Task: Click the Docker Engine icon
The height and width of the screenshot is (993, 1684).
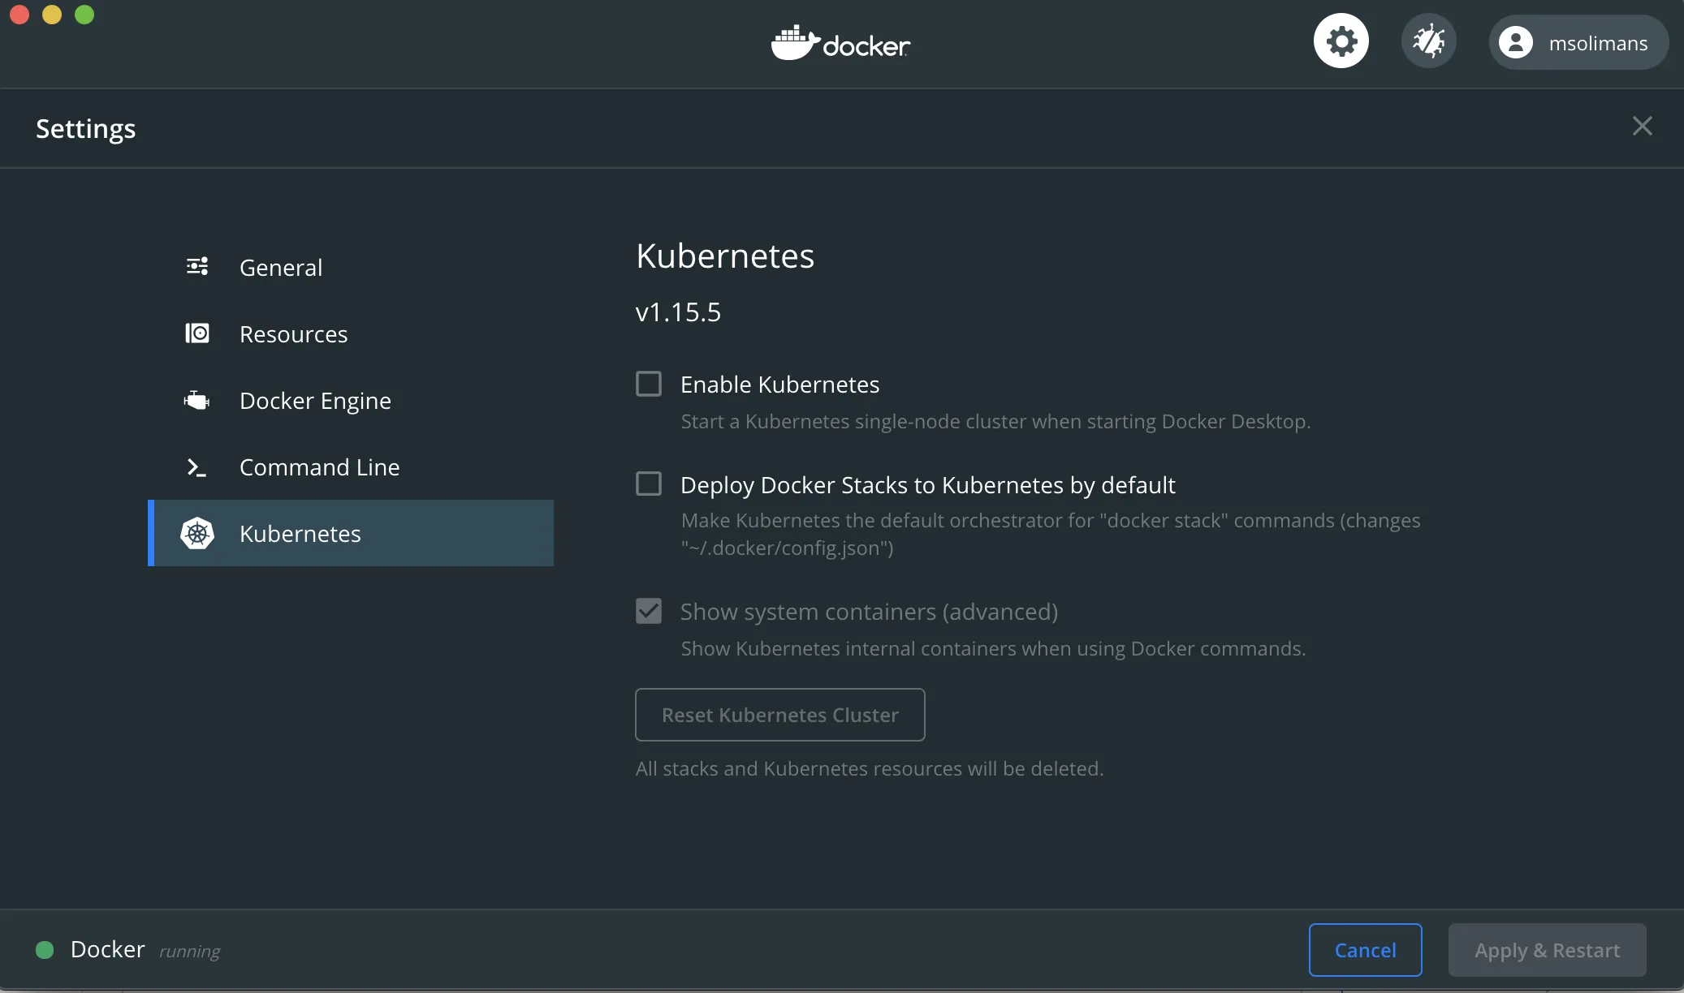Action: coord(197,400)
